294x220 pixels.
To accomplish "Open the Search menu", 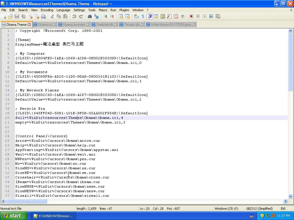I will pyautogui.click(x=23, y=10).
